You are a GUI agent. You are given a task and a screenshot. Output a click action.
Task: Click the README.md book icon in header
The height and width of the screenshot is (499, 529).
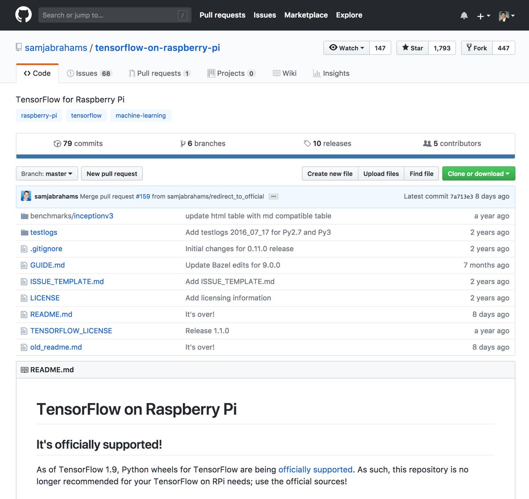tap(24, 370)
